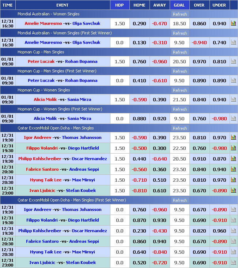Refresh Mondial Australian Women Singles section
Image resolution: width=238 pixels, height=268 pixels.
click(x=180, y=14)
